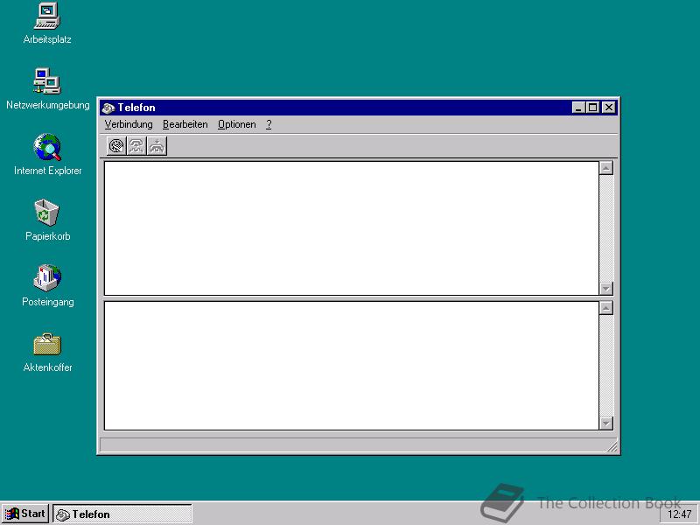Click the Telefon title bar phone icon
Screen dimensions: 700x525
click(108, 108)
